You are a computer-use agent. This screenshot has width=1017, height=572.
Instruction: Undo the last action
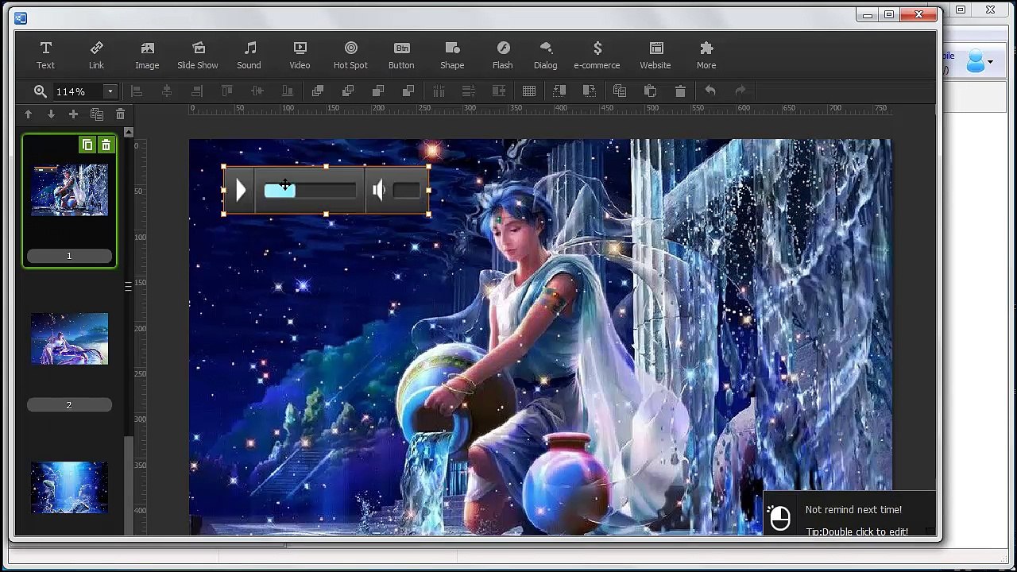point(710,91)
